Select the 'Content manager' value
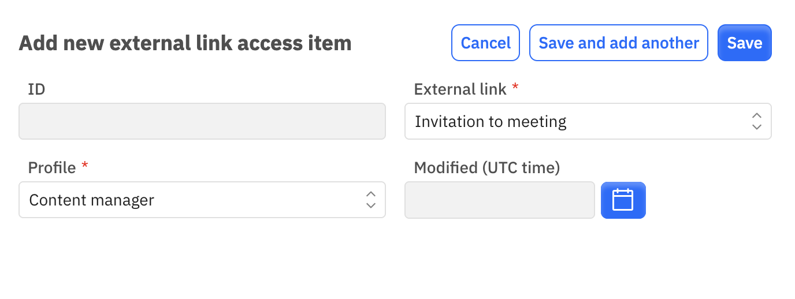The height and width of the screenshot is (299, 795). pyautogui.click(x=91, y=200)
